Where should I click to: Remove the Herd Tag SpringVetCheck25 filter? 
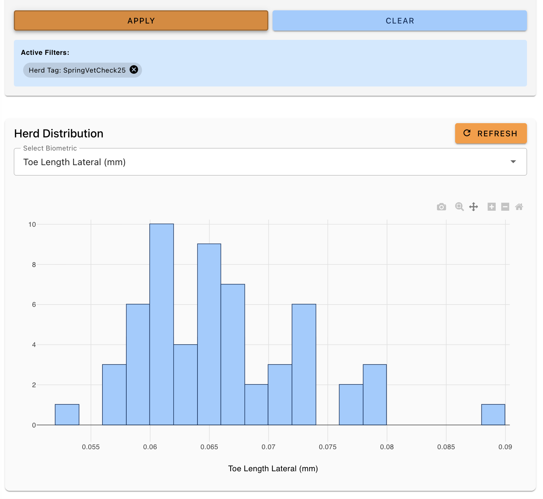[x=134, y=70]
